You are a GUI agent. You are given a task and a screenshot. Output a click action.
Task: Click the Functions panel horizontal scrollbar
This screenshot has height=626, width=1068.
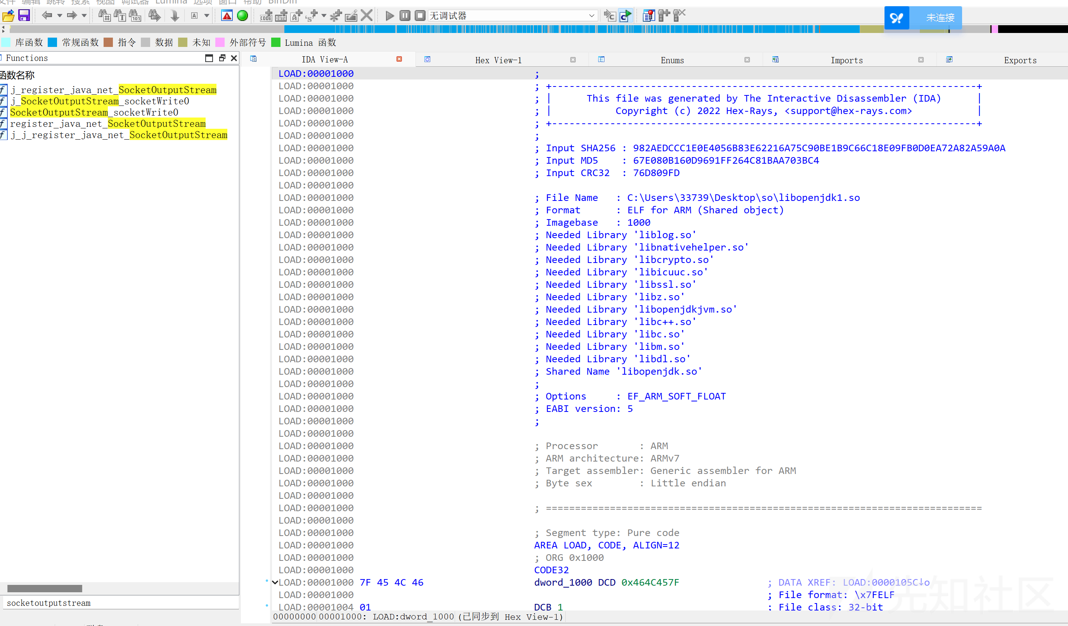pos(45,588)
